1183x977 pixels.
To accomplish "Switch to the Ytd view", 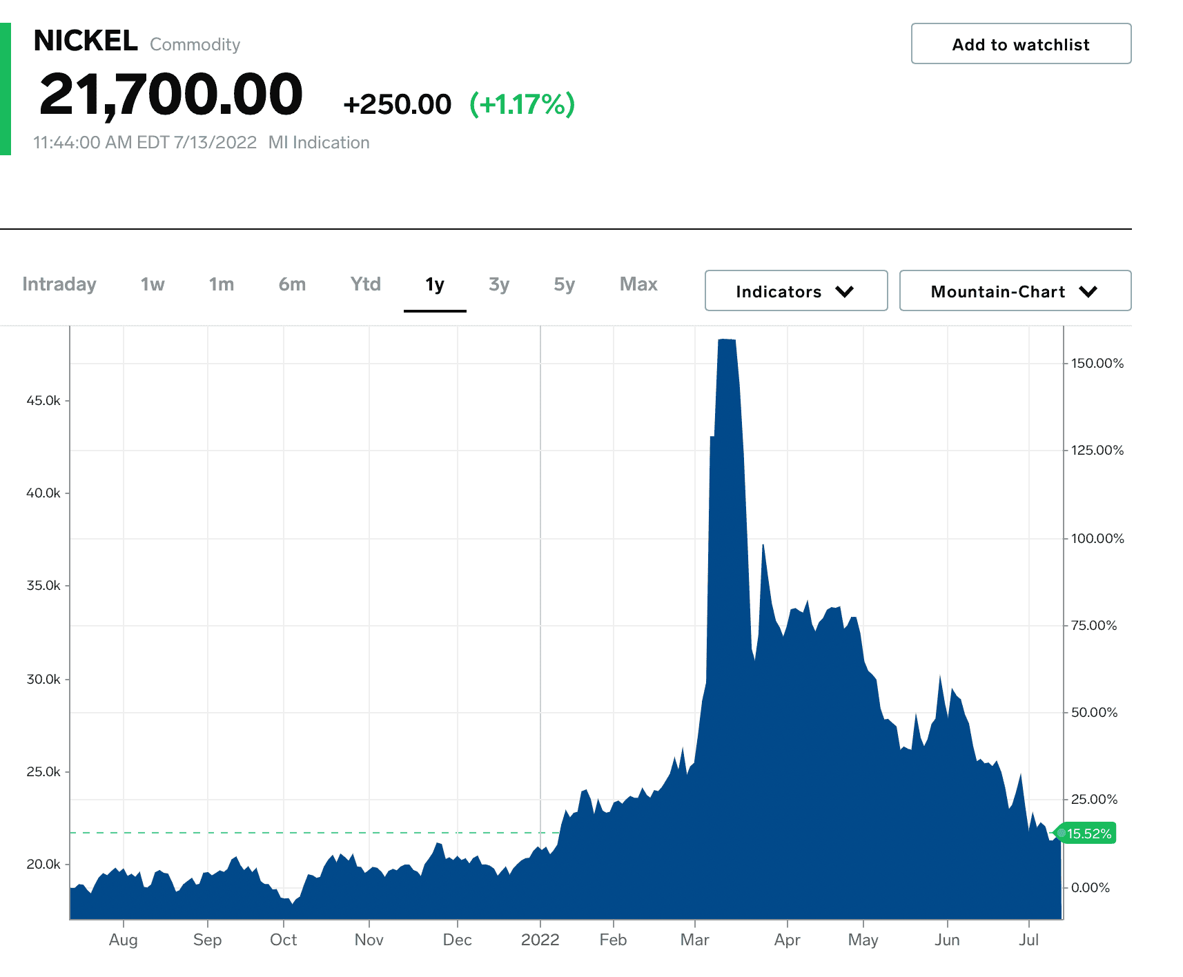I will [364, 284].
